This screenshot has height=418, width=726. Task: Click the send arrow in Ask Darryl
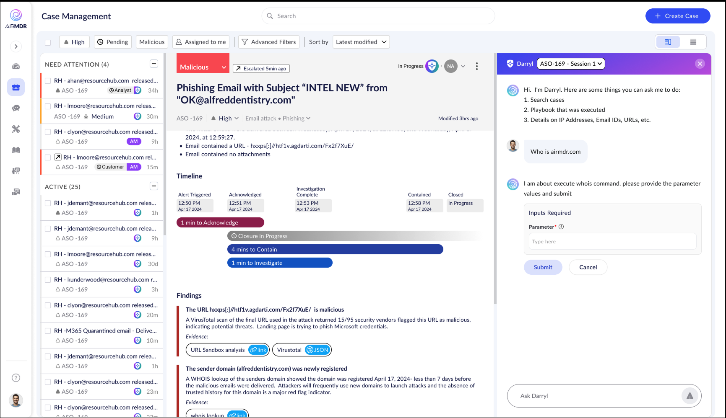coord(690,396)
